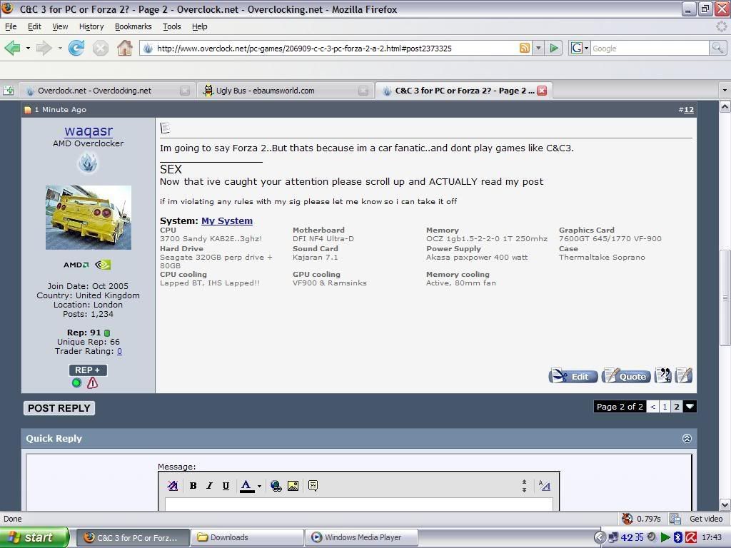This screenshot has height=548, width=731.
Task: Click the Stop loading button
Action: (100, 48)
